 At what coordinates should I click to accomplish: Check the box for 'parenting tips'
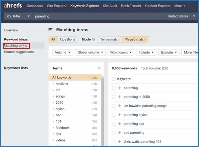click(x=113, y=124)
